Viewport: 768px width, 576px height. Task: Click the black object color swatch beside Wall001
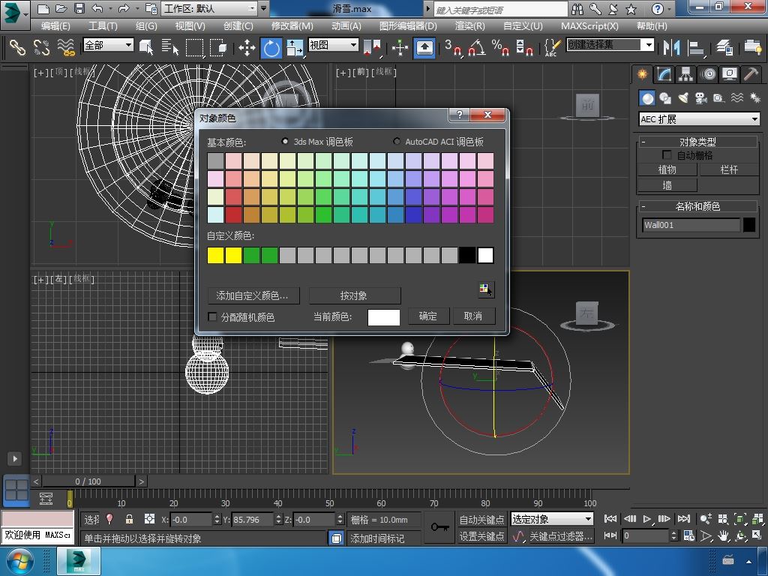tap(749, 225)
